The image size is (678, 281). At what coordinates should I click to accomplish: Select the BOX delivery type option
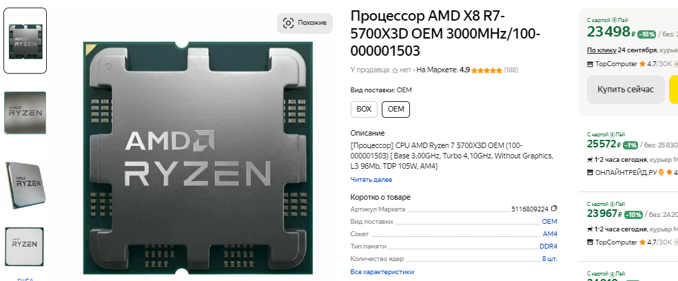(x=364, y=110)
